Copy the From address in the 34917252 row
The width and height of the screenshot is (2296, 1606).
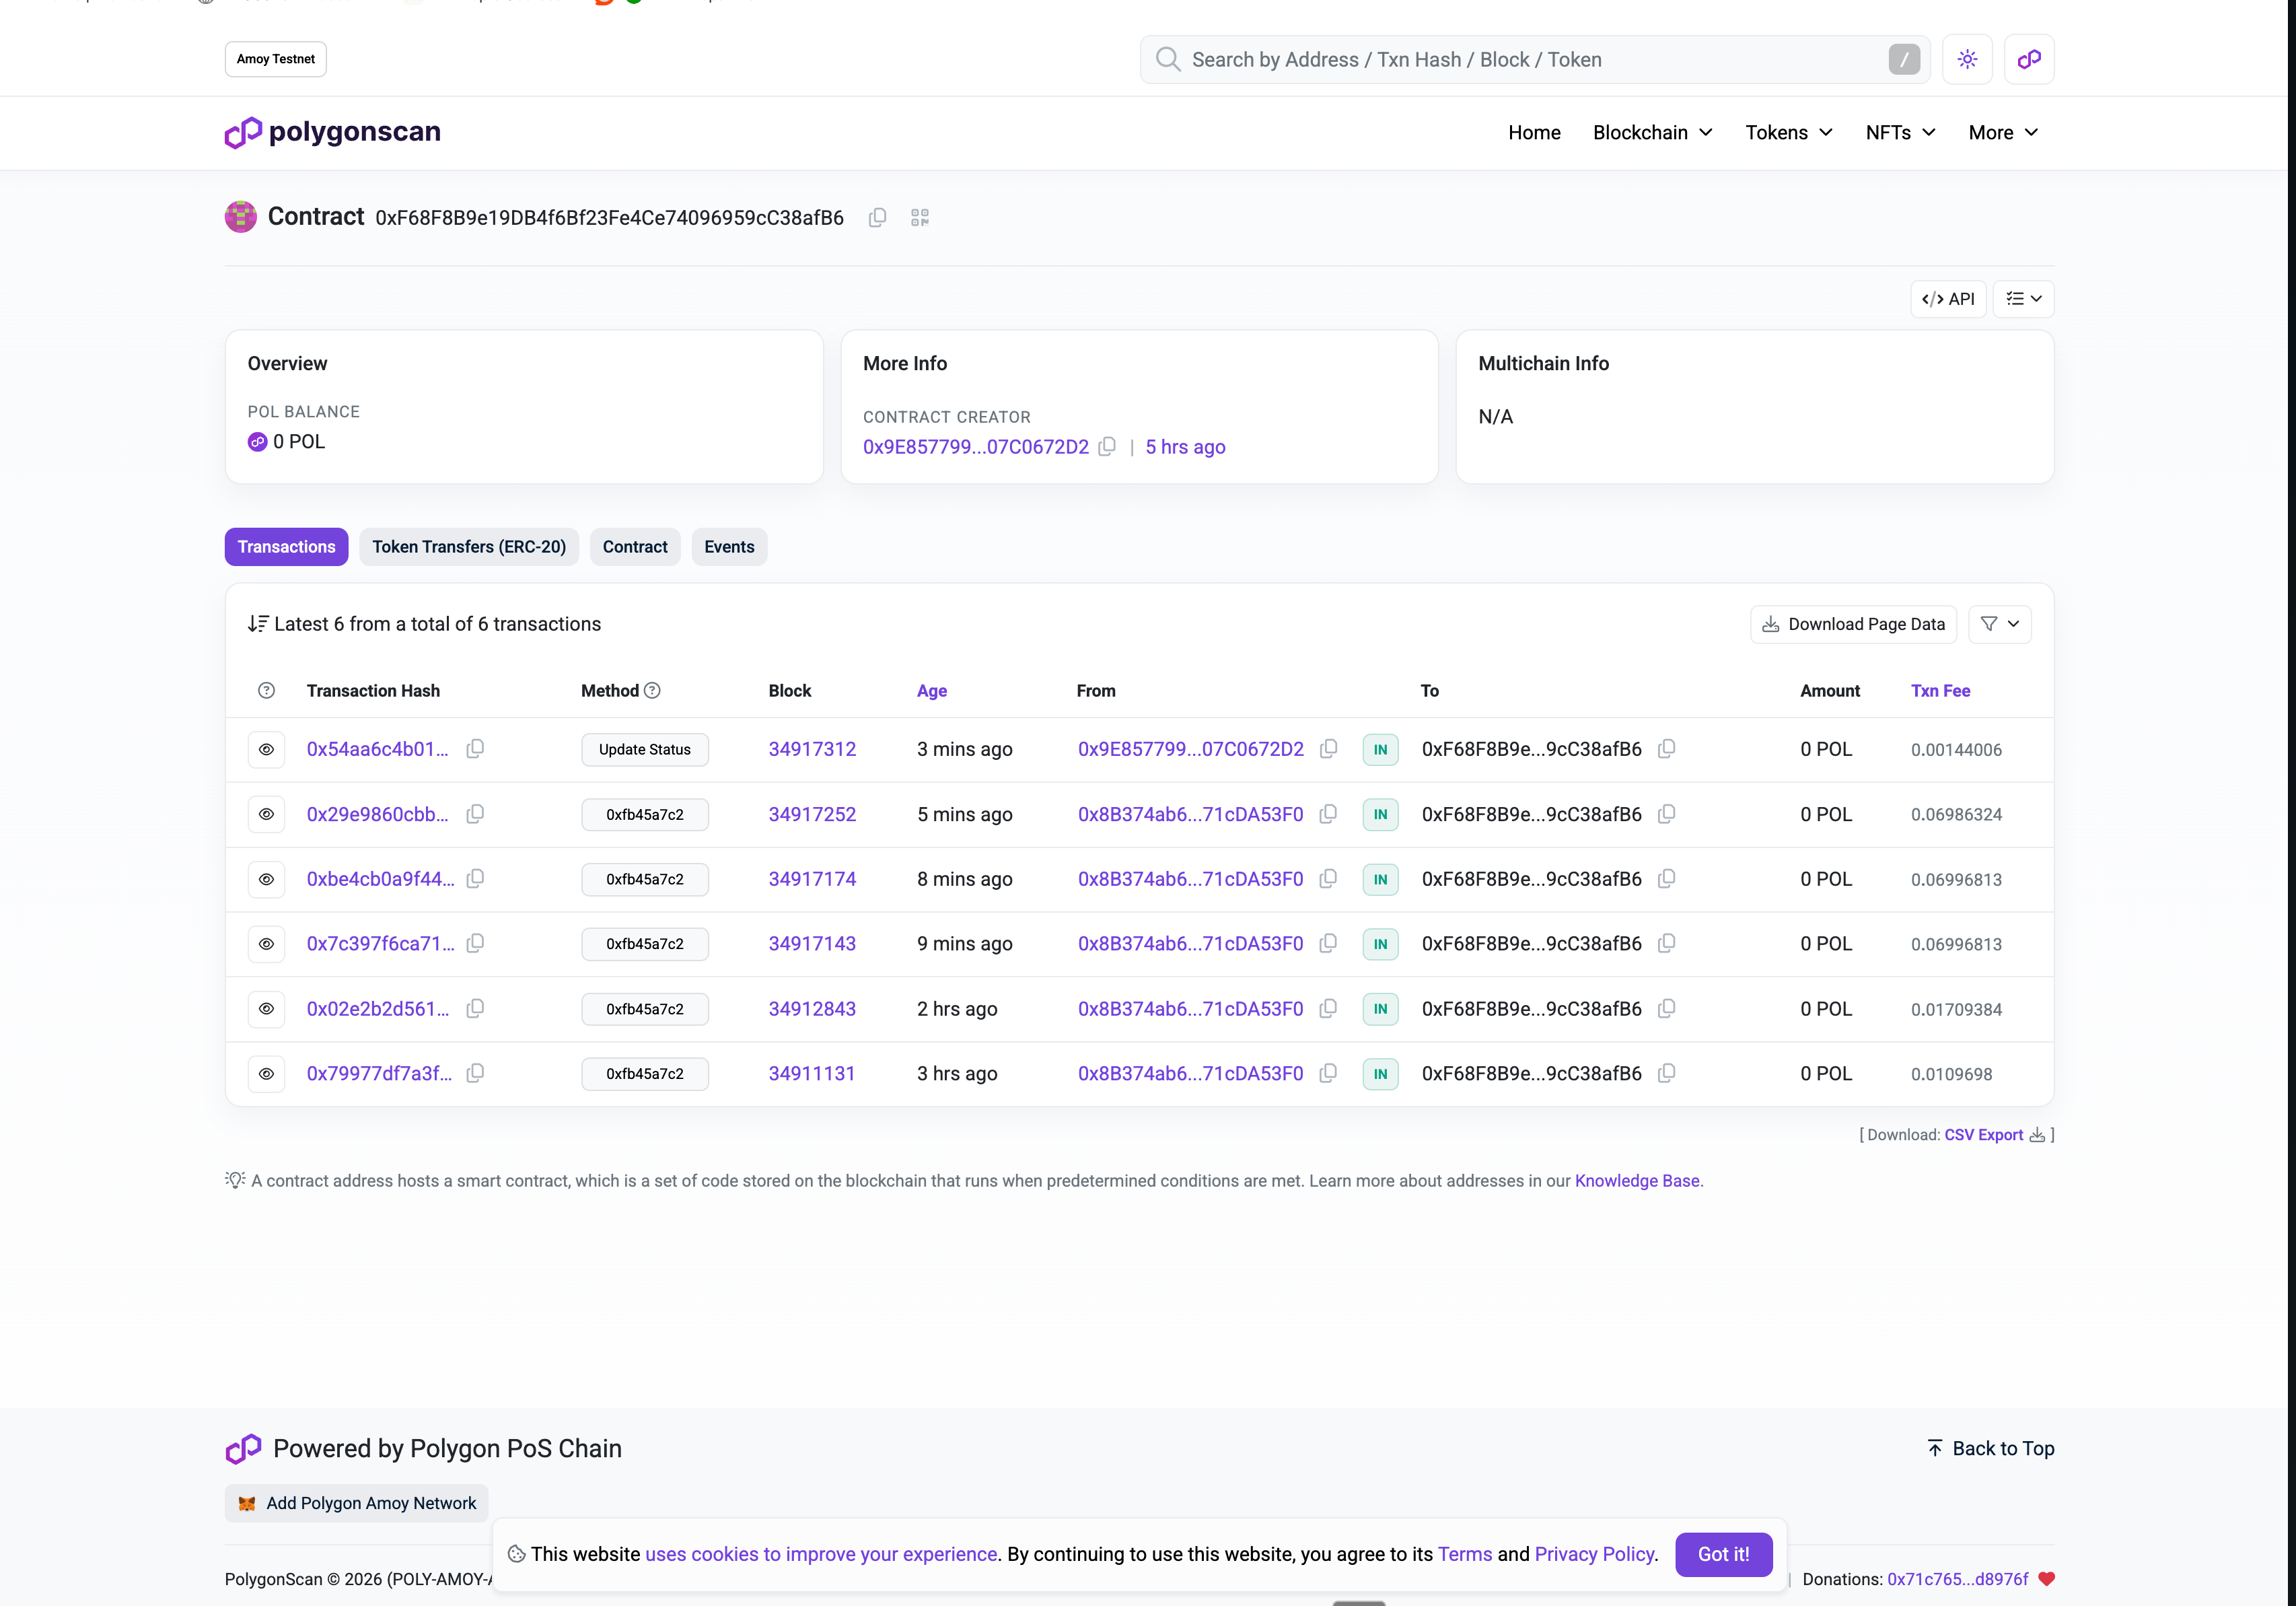1327,814
